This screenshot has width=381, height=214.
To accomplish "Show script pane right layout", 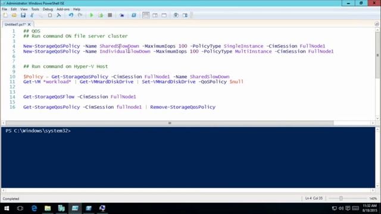I will click(155, 15).
